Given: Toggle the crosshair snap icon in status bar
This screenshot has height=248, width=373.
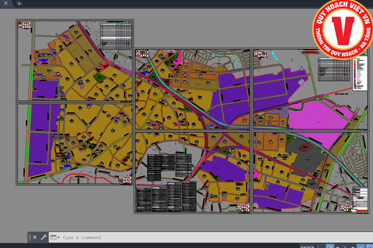Looking at the screenshot, I should tap(344, 246).
